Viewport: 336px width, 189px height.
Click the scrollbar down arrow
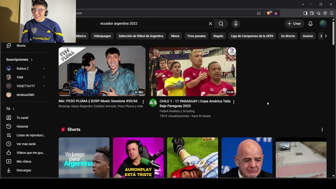pyautogui.click(x=333, y=176)
